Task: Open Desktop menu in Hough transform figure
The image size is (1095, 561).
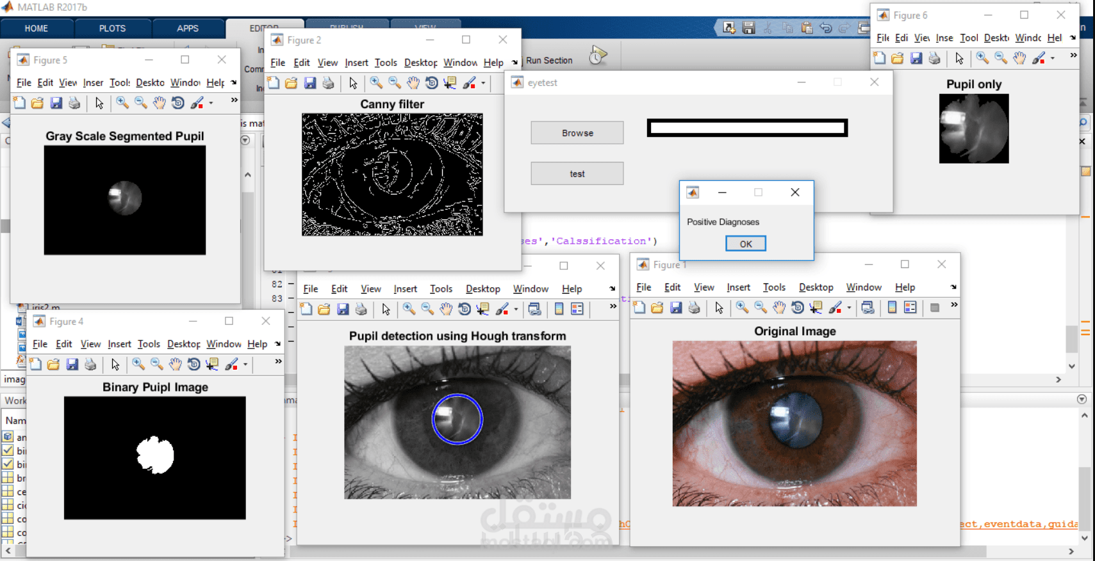Action: [x=482, y=289]
